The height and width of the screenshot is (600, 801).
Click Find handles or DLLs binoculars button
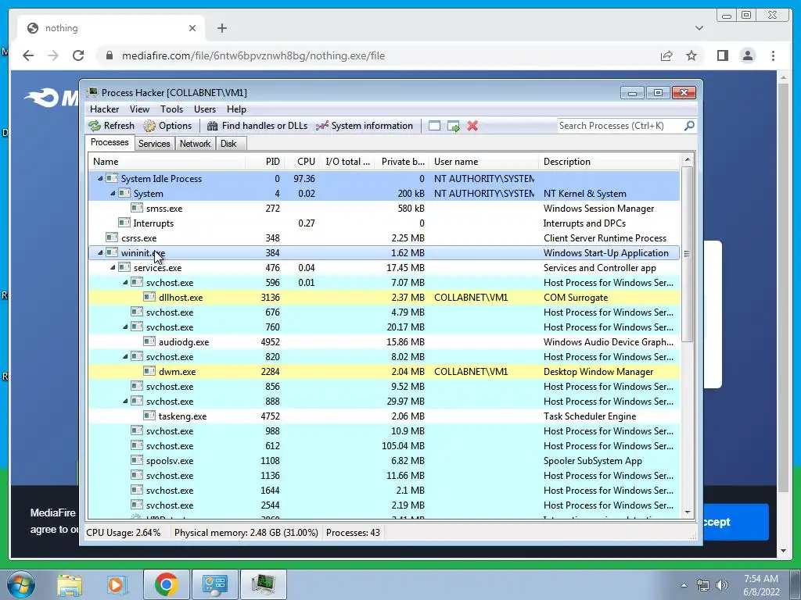(257, 126)
